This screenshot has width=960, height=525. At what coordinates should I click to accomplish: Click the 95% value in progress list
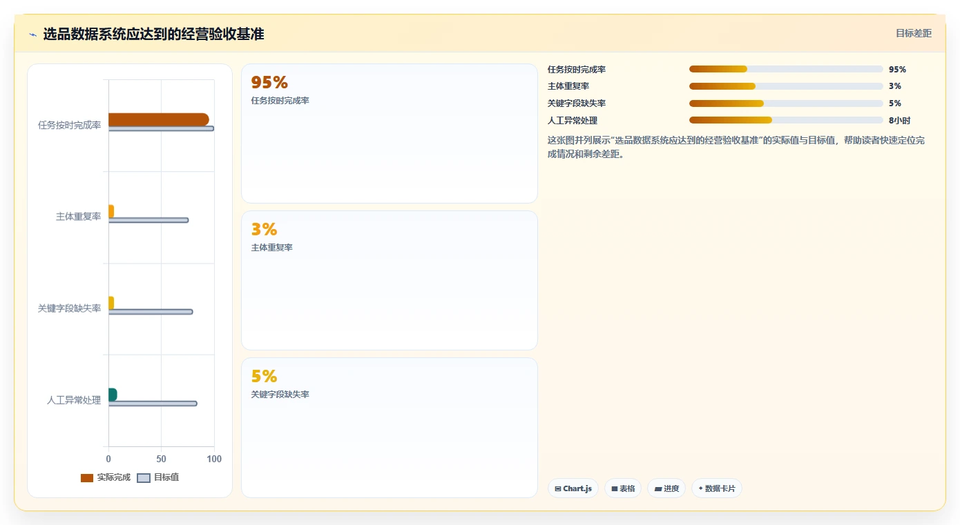[x=897, y=70]
